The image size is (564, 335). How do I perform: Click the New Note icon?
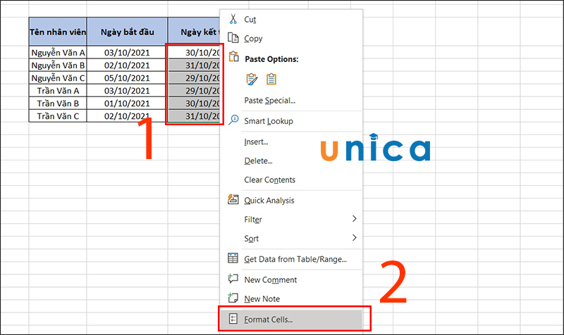point(233,299)
